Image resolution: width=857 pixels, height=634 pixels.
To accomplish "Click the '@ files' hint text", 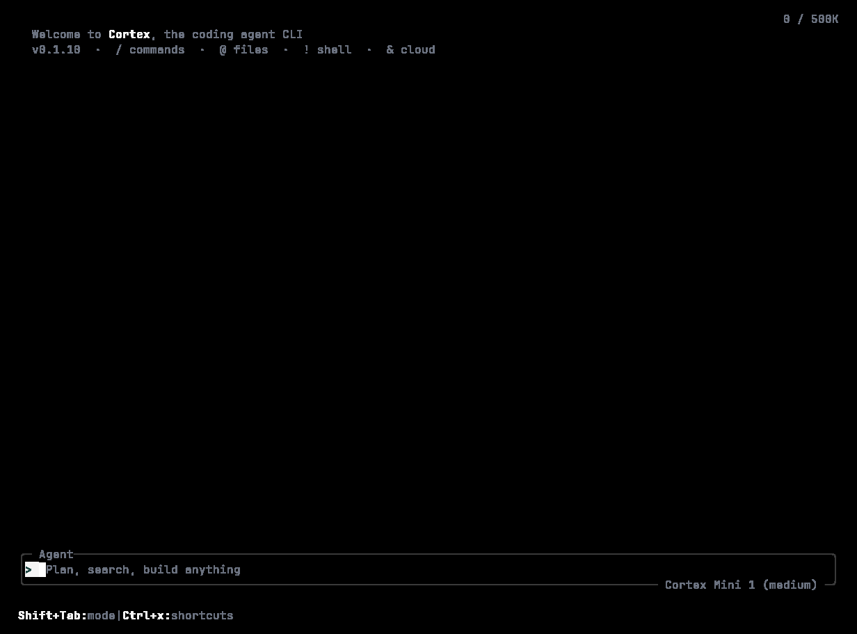I will (x=244, y=49).
